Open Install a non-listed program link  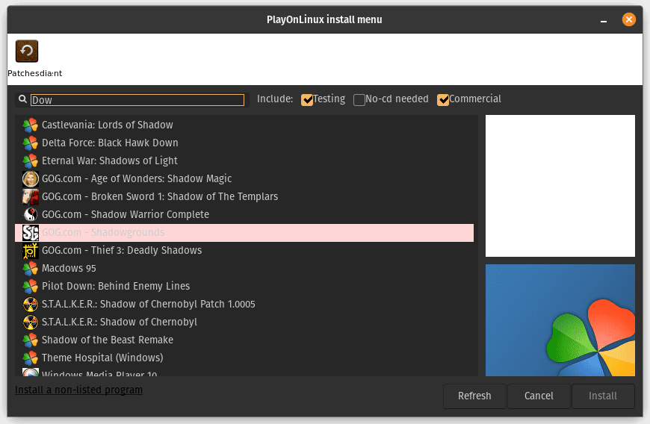(78, 390)
